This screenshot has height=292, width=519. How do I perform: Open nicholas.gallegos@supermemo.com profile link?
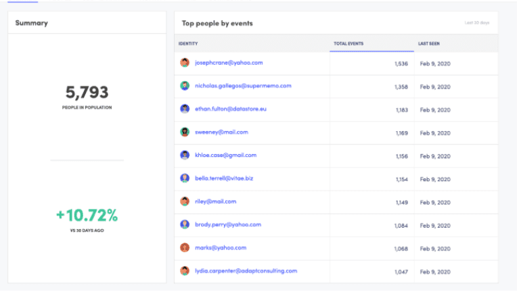pyautogui.click(x=242, y=86)
